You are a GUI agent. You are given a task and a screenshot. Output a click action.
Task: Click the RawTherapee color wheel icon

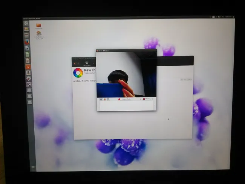[78, 73]
